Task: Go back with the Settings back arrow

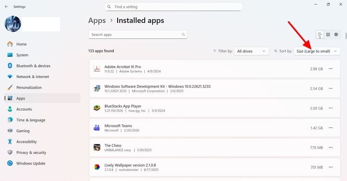Action: 7,7
